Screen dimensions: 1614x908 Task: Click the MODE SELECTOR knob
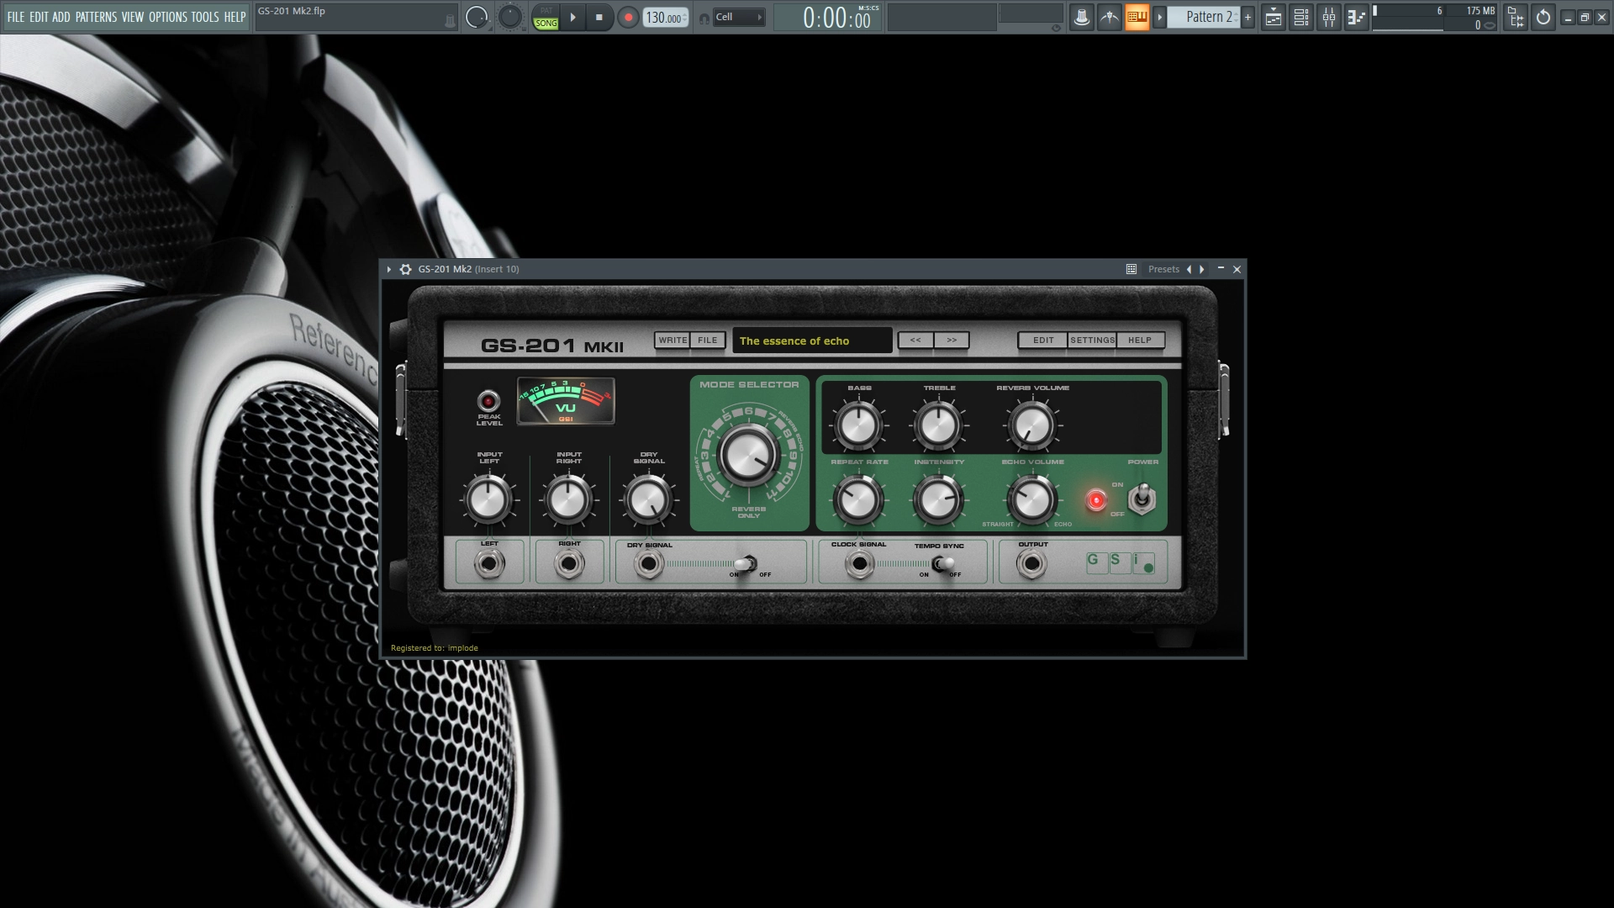(748, 455)
